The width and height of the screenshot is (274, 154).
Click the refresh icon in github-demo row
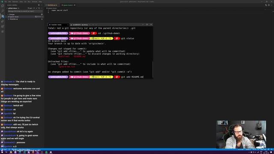[39, 8]
